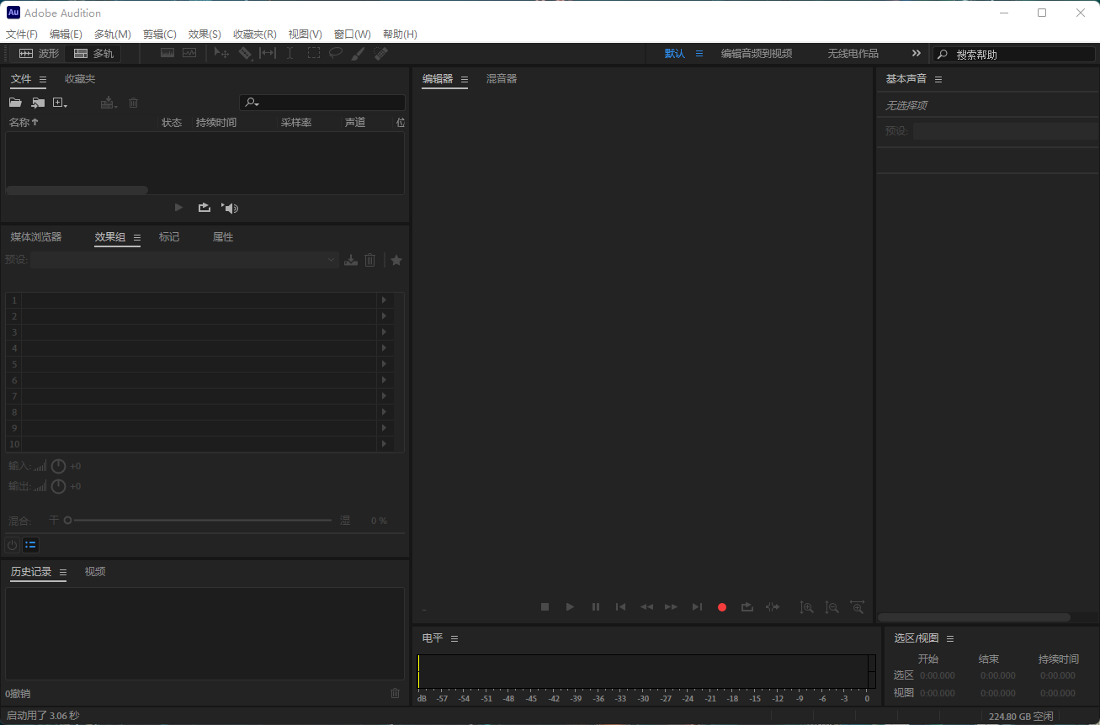This screenshot has height=725, width=1100.
Task: Open the Media Browser (媒体浏览器) tab
Action: click(x=36, y=237)
